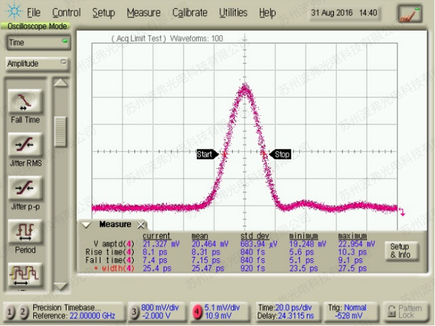Select the Jitter RMS measurement icon
Viewport: 435px width, 326px height.
point(25,145)
